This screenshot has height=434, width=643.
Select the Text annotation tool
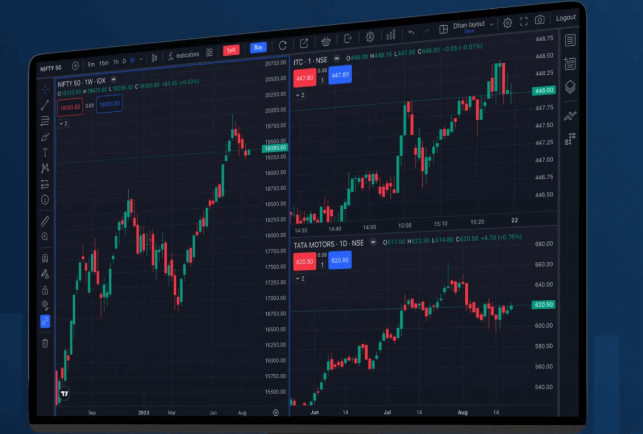click(45, 152)
